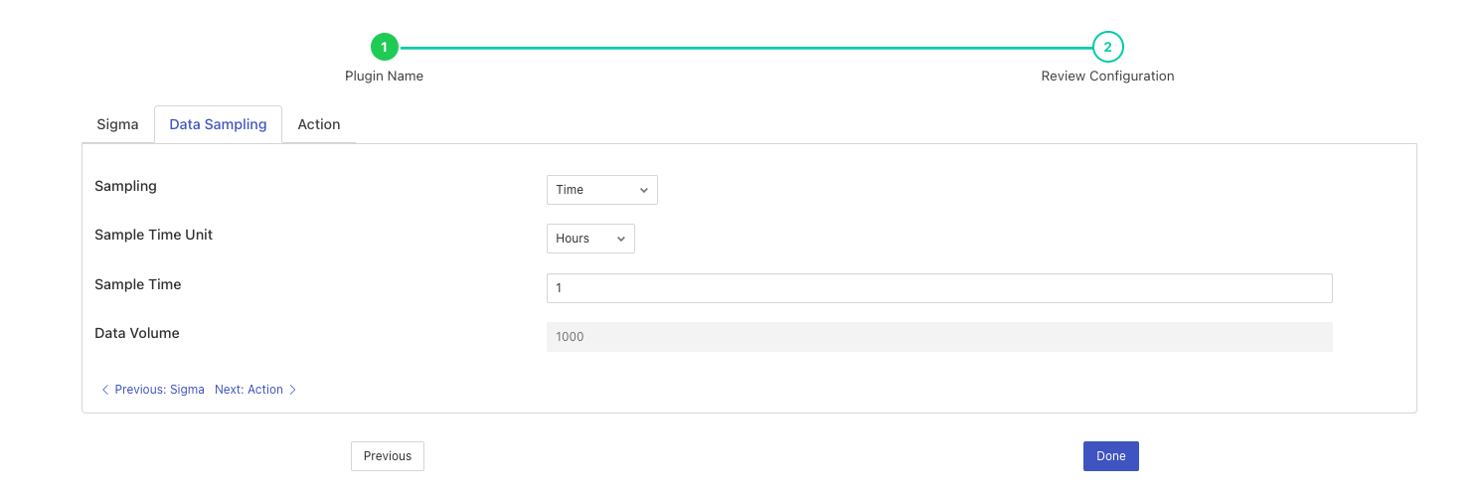Expand the Sample Time Unit dropdown
The height and width of the screenshot is (499, 1483).
[x=588, y=239]
